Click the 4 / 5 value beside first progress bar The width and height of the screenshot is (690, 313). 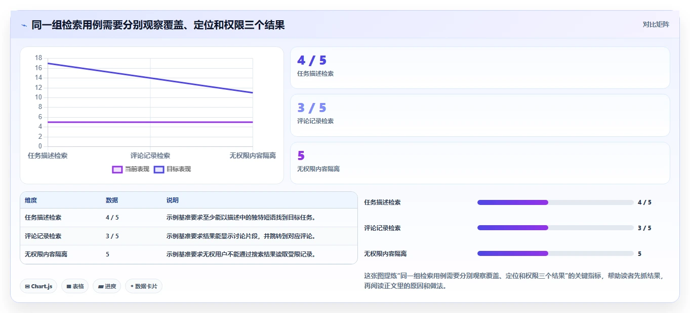click(x=644, y=202)
